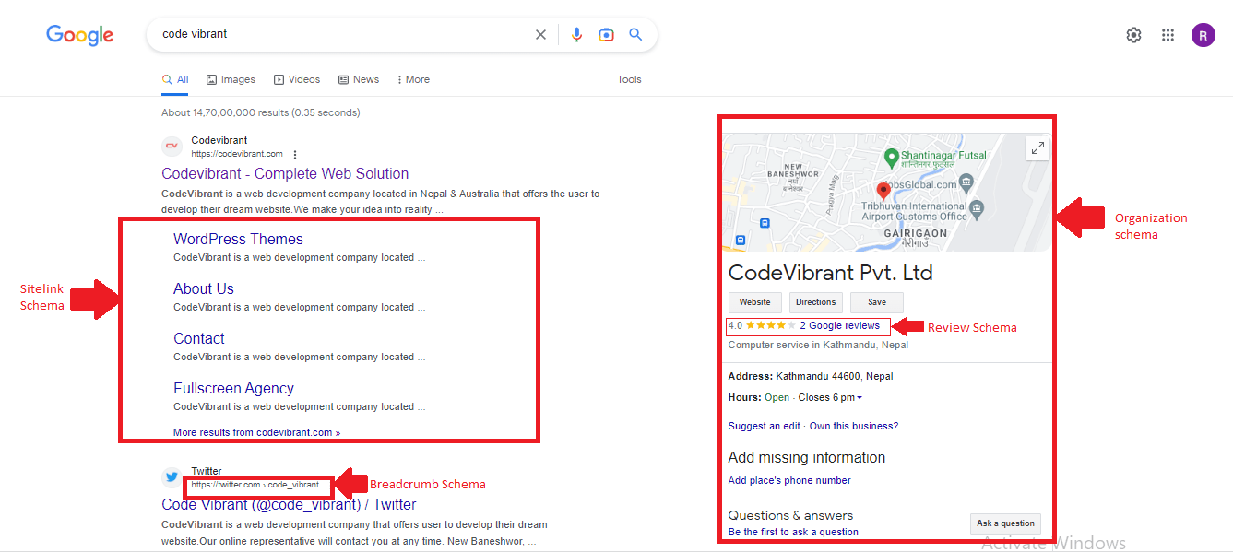Click the Directions button

pyautogui.click(x=815, y=302)
